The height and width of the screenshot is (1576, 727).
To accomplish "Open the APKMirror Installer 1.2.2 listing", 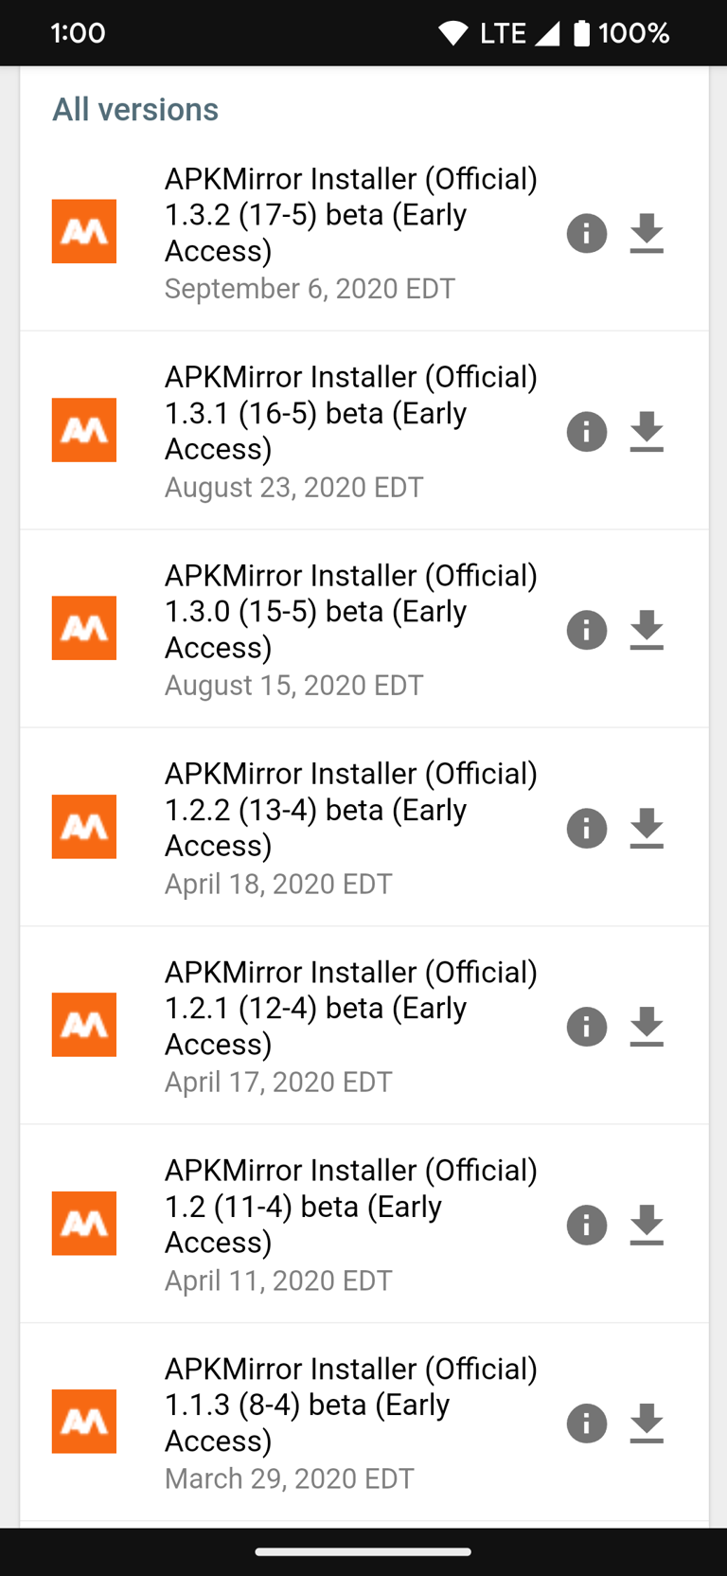I will [x=351, y=810].
